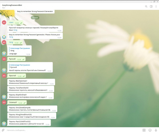Click the user avatar beside Русский message
Viewport: 159px width, 133px height.
click(4, 59)
